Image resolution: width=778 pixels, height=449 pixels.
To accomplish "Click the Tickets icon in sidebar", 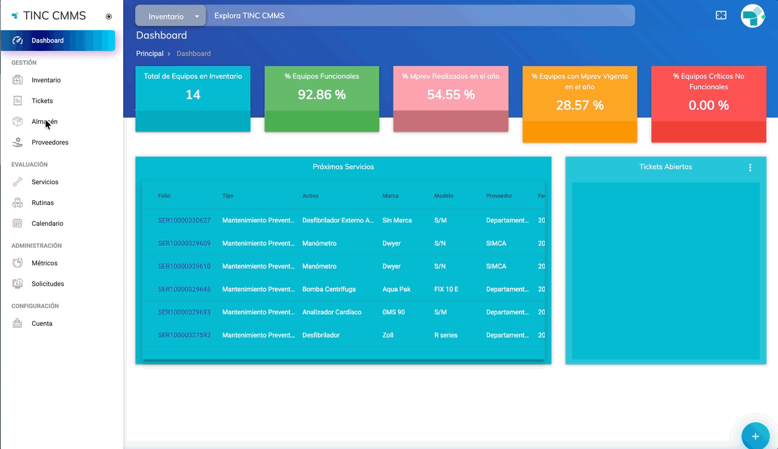I will (x=18, y=101).
